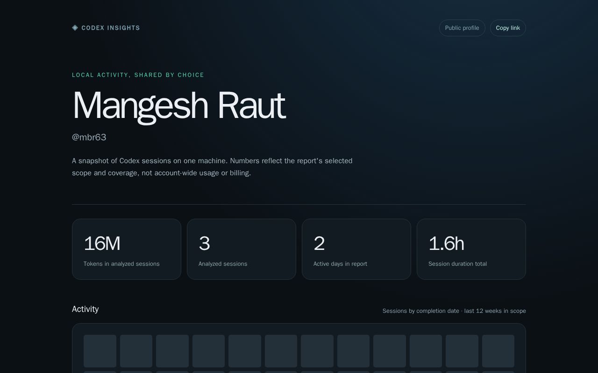The height and width of the screenshot is (373, 598).
Task: Click the "Analyzed sessions" label
Action: tap(223, 264)
